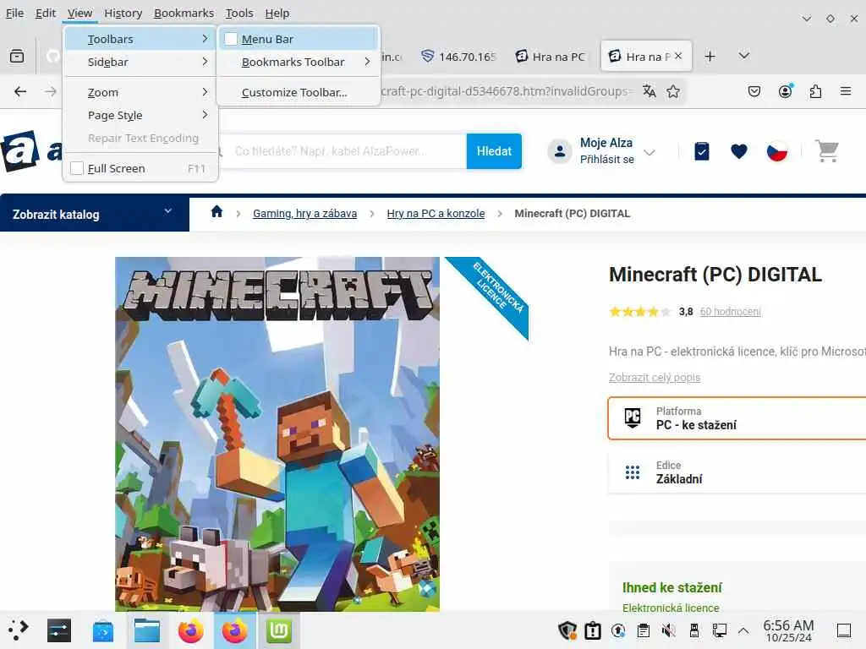866x649 pixels.
Task: Open the file manager in taskbar
Action: coord(147,630)
